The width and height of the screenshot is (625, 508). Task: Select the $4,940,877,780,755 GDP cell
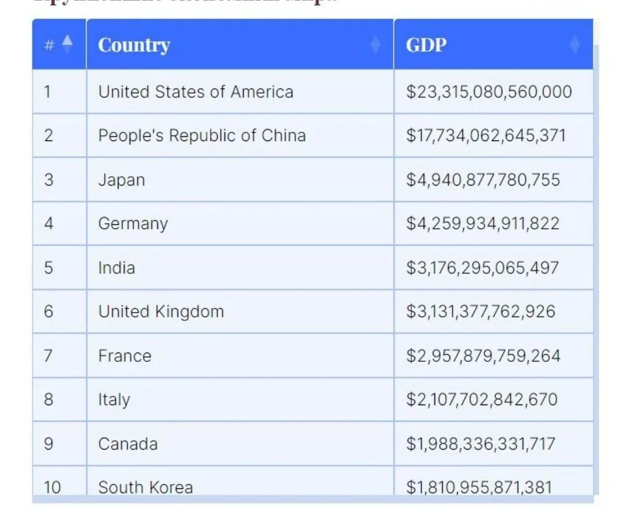point(483,180)
